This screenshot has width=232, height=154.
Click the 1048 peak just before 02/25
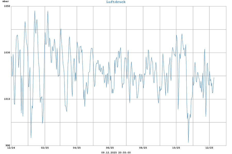35,11
